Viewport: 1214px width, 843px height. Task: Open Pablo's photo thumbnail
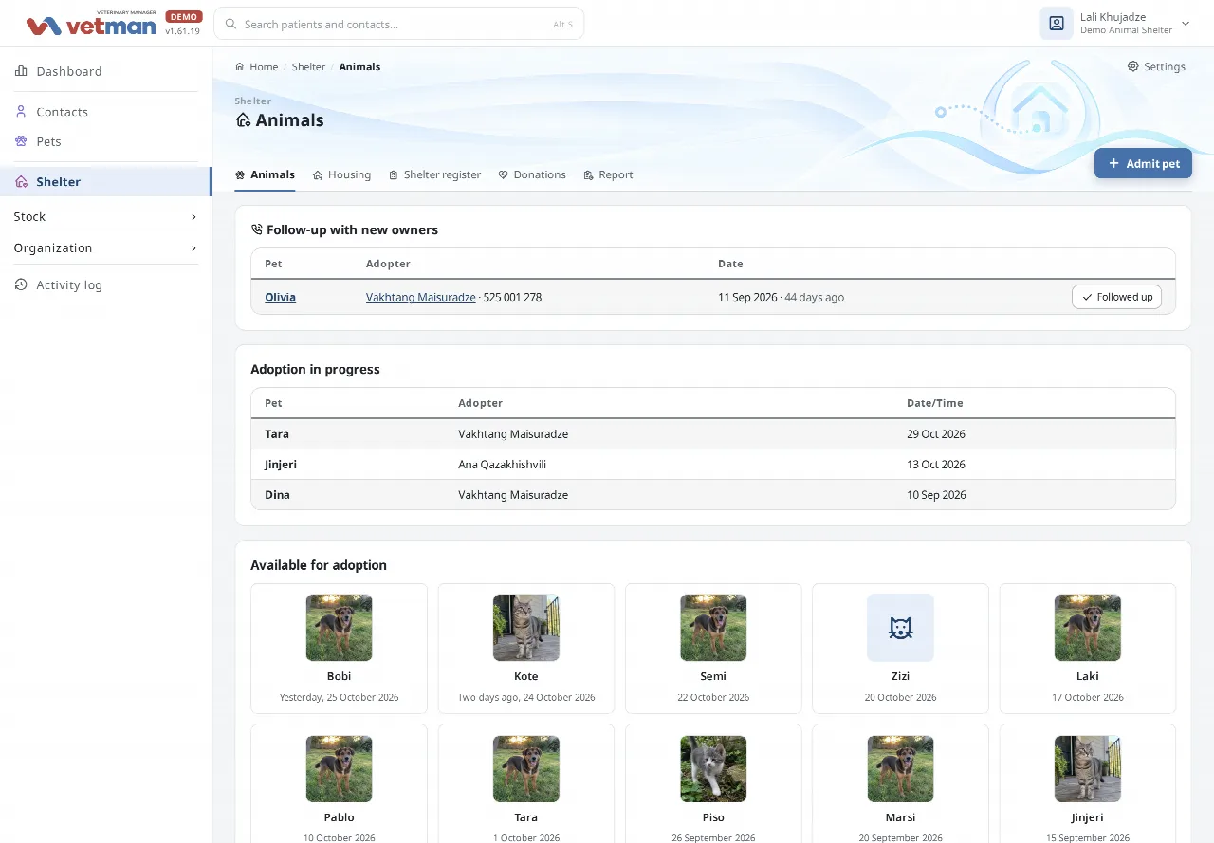[339, 768]
